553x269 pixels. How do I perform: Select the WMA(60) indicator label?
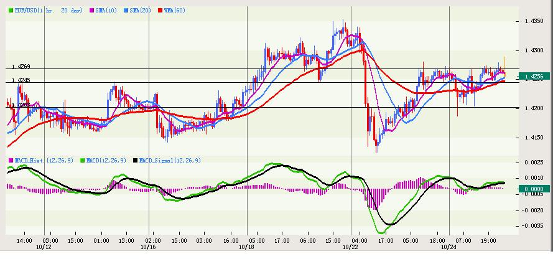[x=174, y=11]
